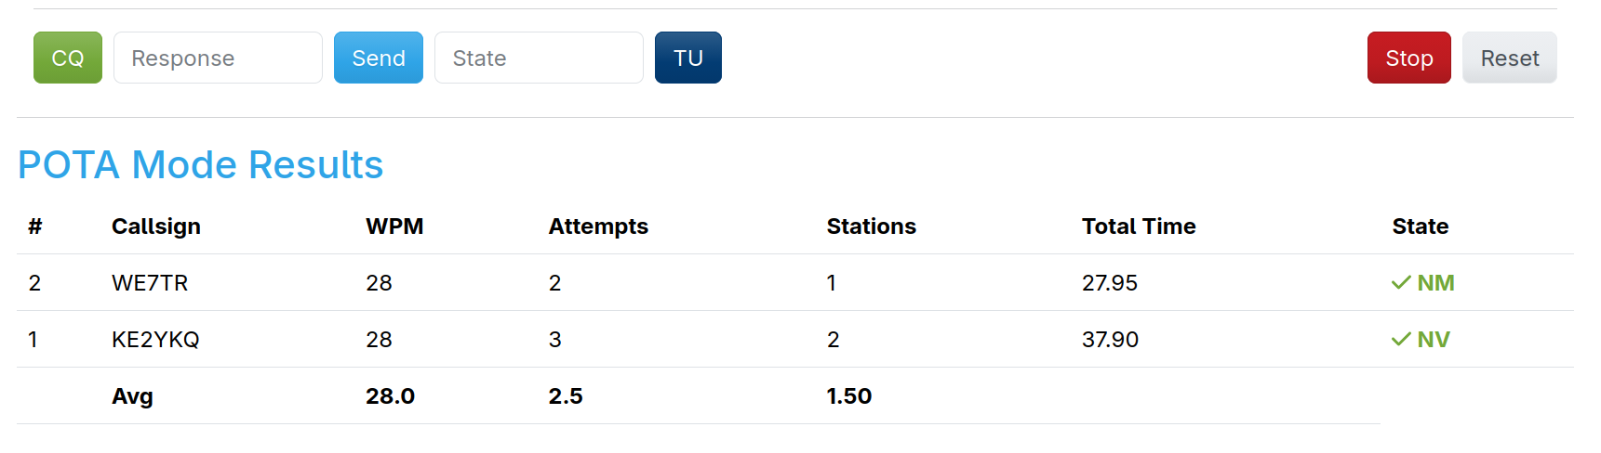Click the Callsign column header
The image size is (1601, 453).
pos(156,226)
